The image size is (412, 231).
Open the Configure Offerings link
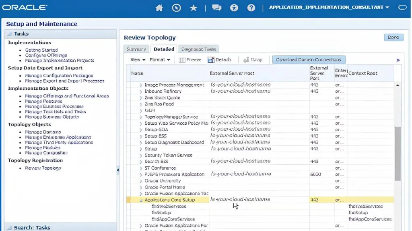pyautogui.click(x=46, y=55)
